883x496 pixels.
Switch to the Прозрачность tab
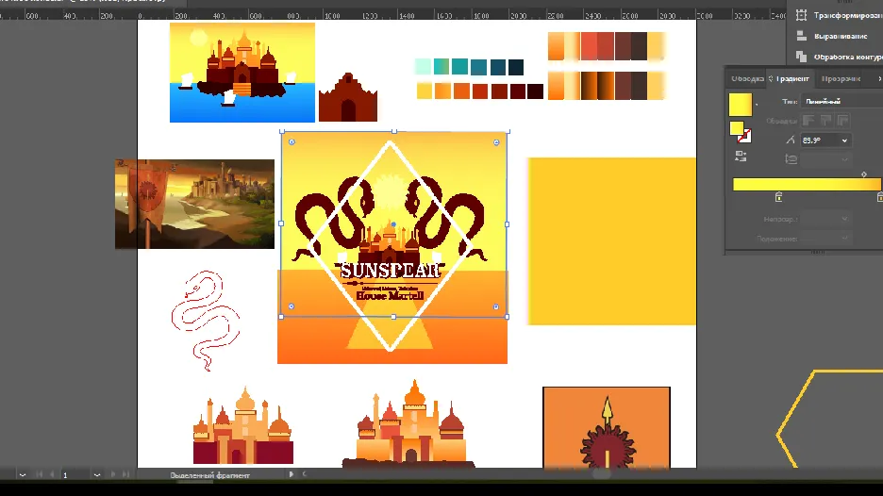[x=841, y=79]
